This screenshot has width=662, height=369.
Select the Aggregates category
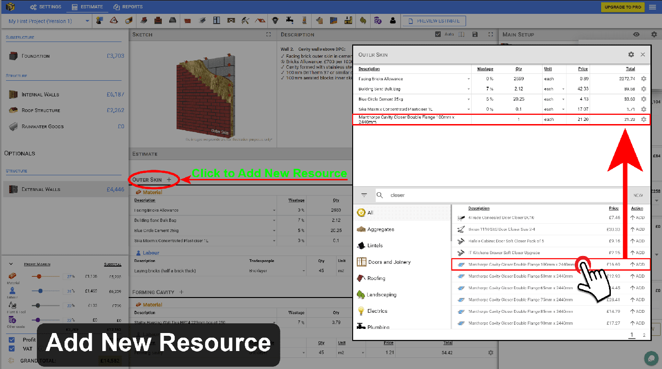381,229
